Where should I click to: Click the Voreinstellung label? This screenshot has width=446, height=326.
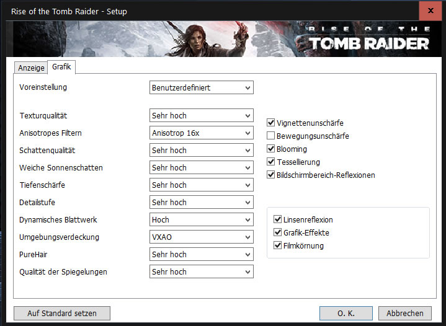click(x=43, y=87)
